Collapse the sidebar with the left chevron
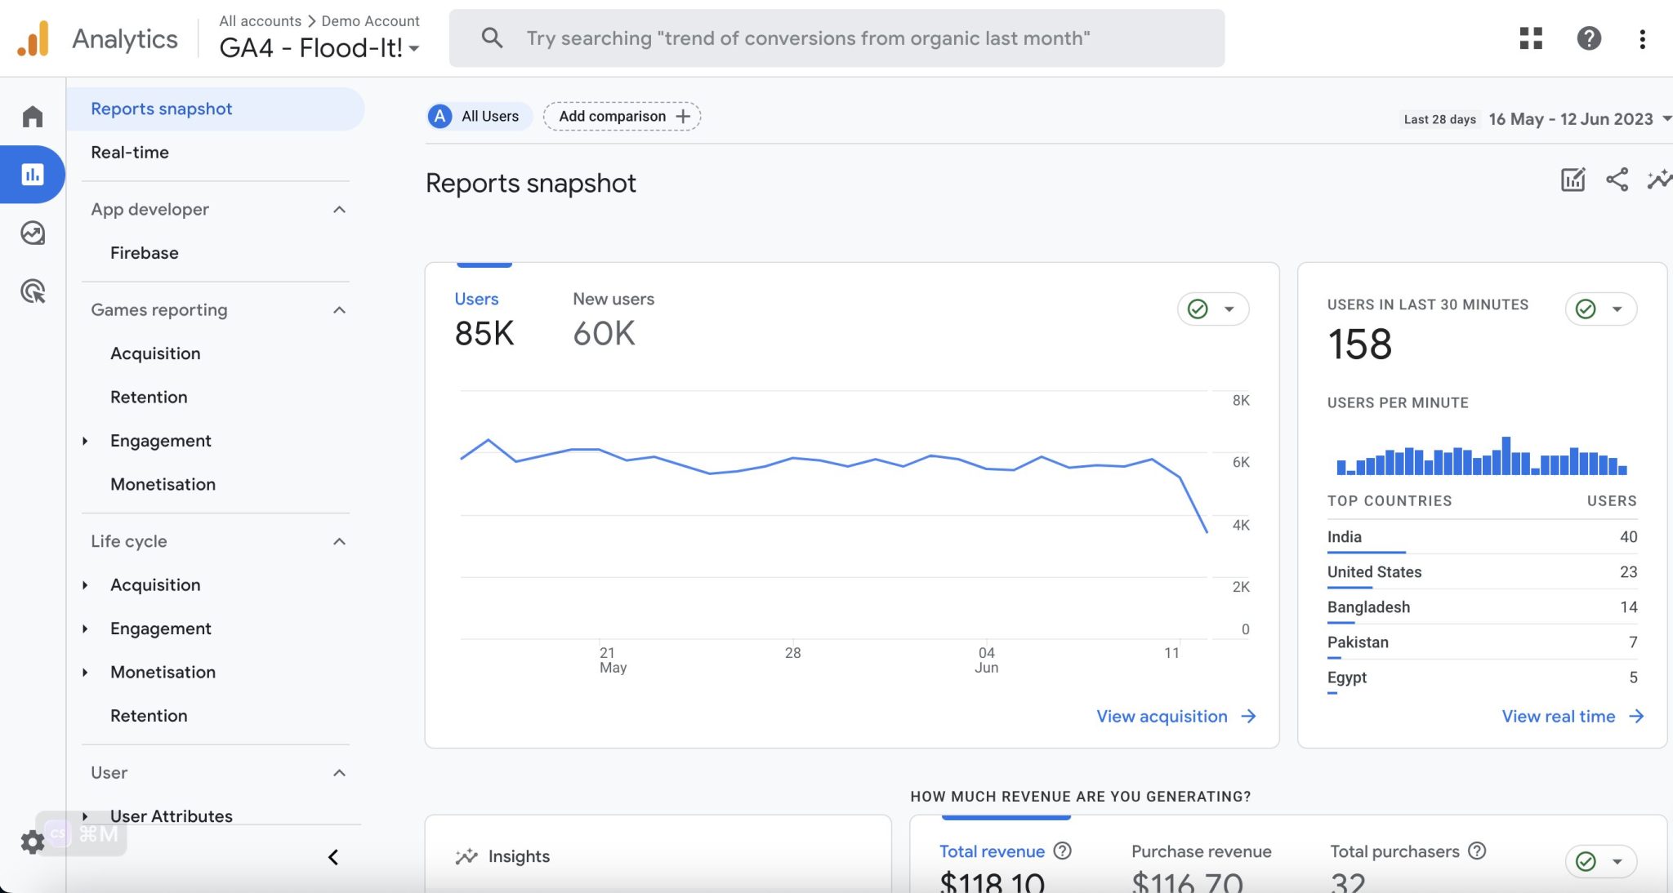1673x893 pixels. [x=333, y=857]
